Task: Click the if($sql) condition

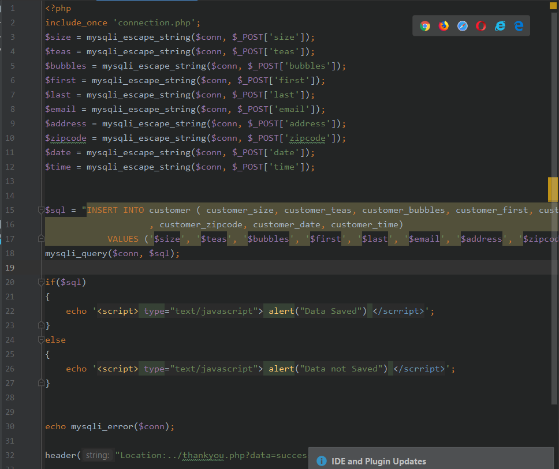Action: 66,283
